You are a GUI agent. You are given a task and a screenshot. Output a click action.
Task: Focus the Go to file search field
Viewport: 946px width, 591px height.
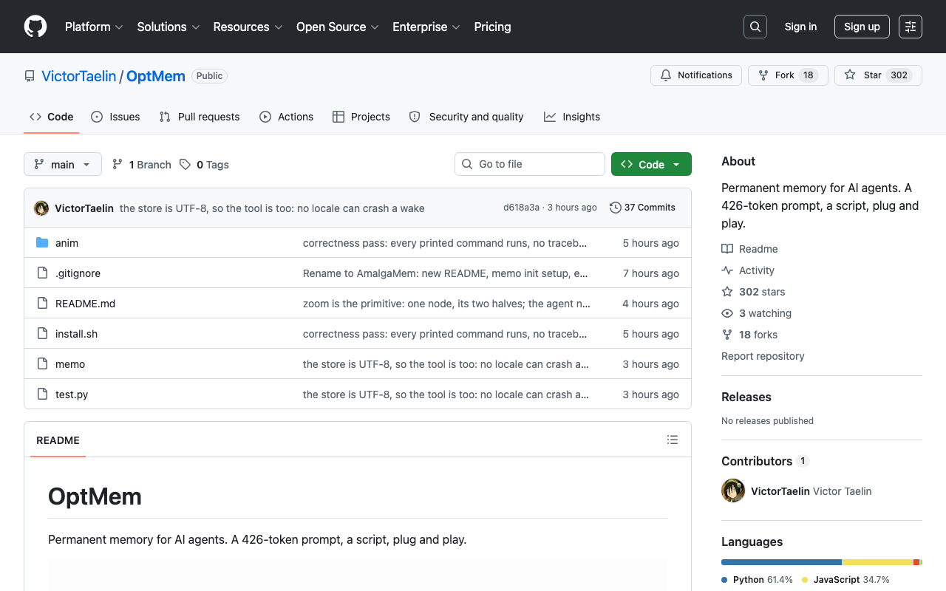point(530,164)
